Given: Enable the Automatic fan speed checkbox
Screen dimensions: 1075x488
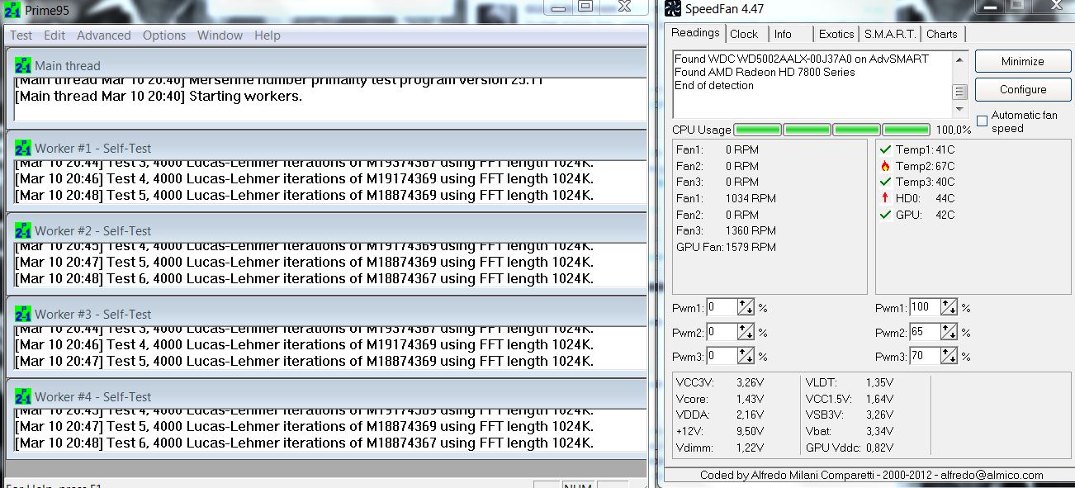Looking at the screenshot, I should pos(982,121).
